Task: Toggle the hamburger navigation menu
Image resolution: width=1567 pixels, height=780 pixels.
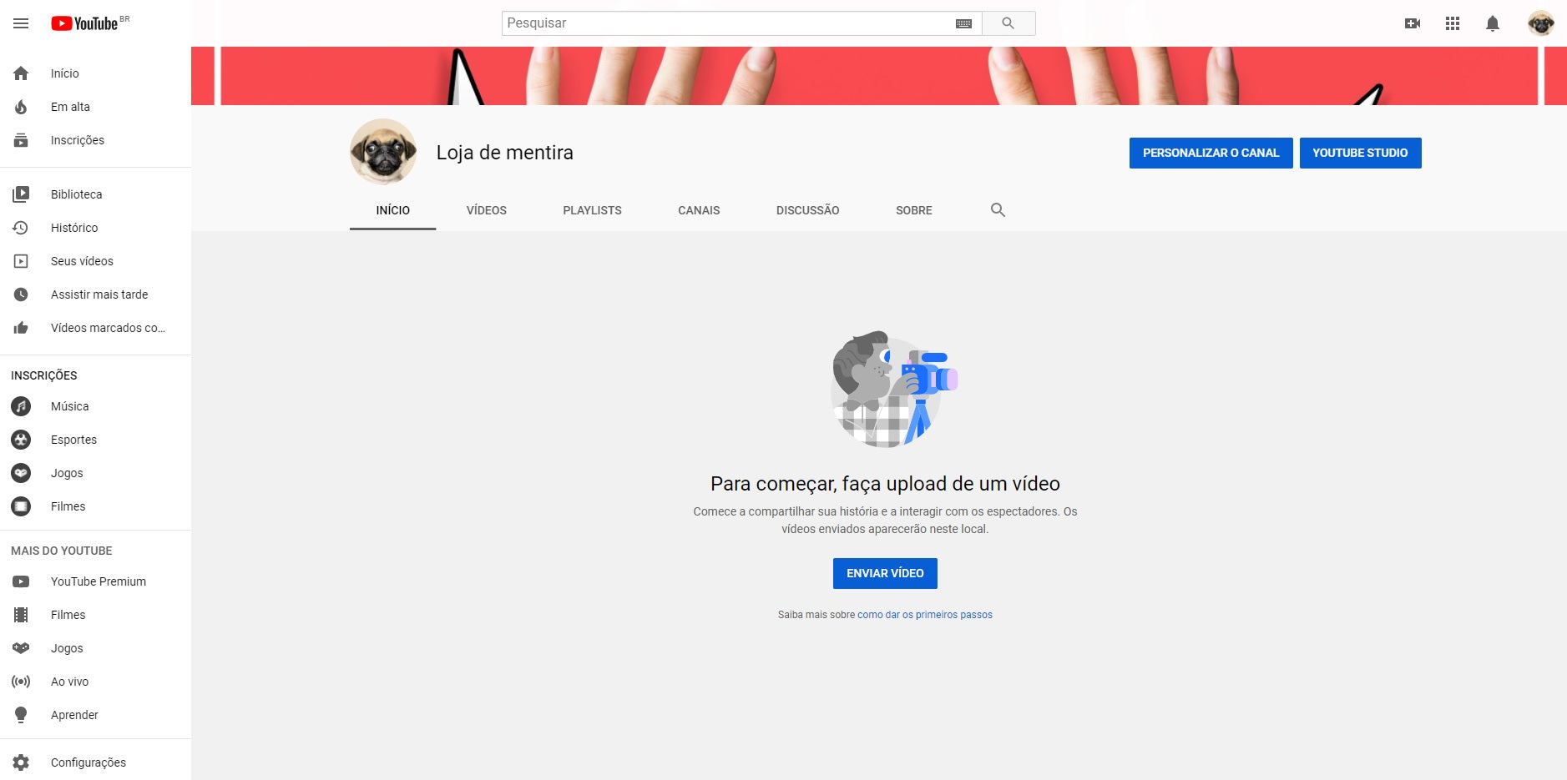Action: coord(21,23)
